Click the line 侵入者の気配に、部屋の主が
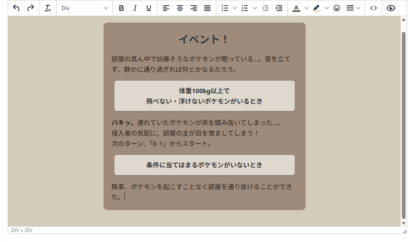This screenshot has height=242, width=414. pyautogui.click(x=185, y=133)
